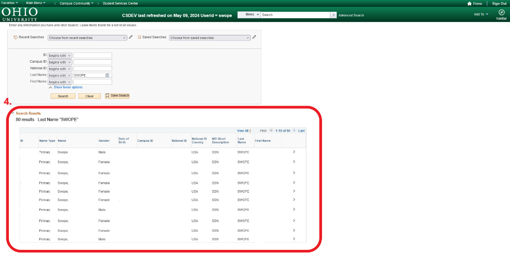Open the Add To menu
Screen dimensions: 510x265
click(481, 14)
